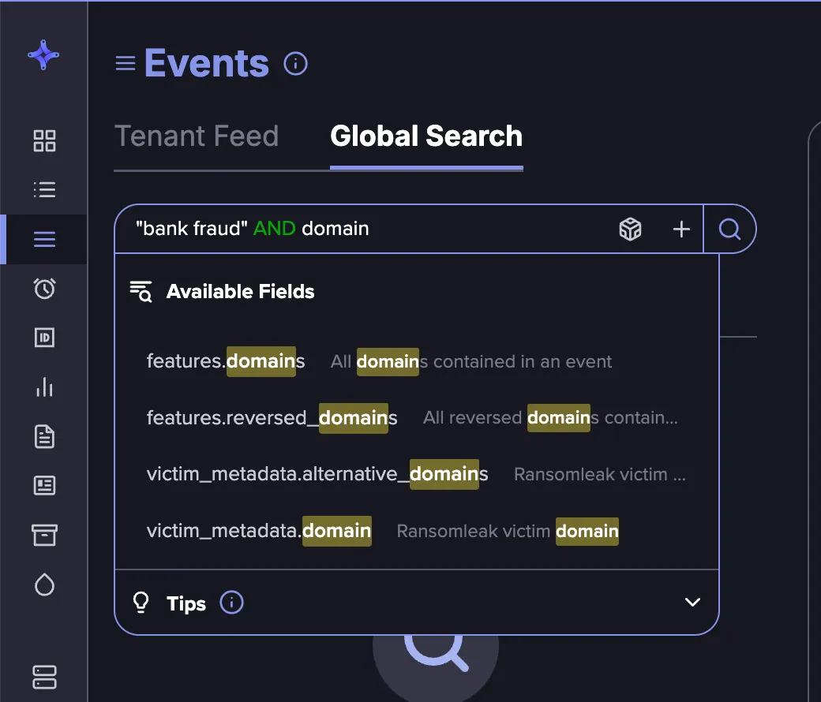Expand the Tips section chevron

692,602
